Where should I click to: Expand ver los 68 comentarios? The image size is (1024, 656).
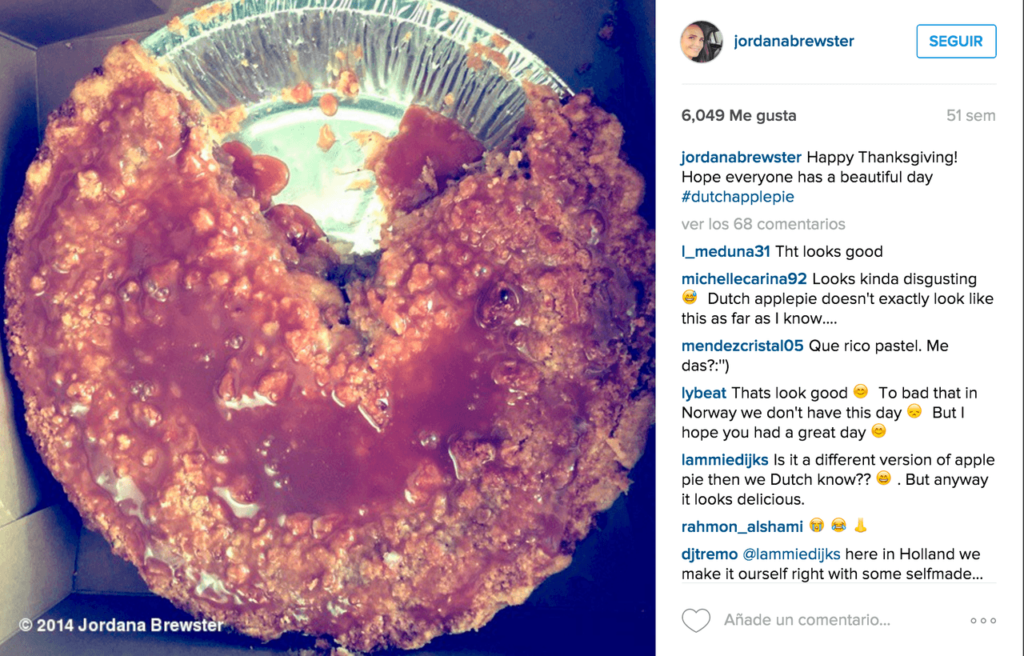click(x=763, y=224)
